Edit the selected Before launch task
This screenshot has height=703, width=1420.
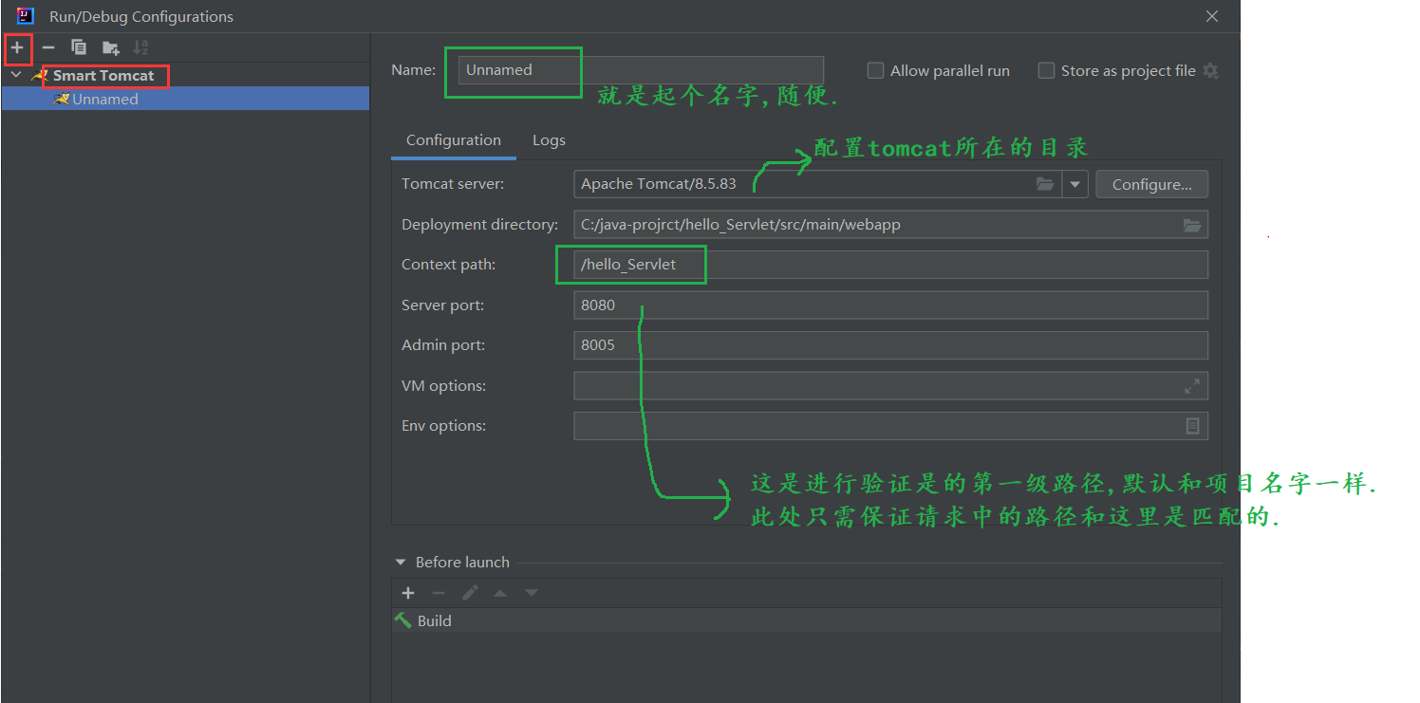coord(470,593)
